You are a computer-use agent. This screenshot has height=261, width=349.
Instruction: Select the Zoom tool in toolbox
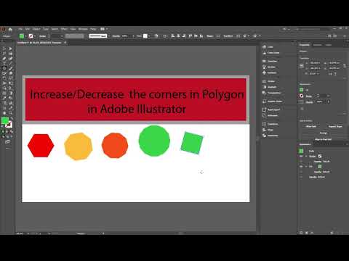(10, 113)
